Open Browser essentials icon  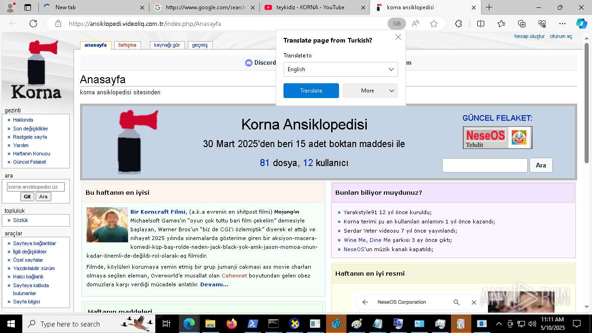542,24
